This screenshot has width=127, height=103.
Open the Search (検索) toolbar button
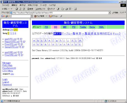[x=30, y=9]
